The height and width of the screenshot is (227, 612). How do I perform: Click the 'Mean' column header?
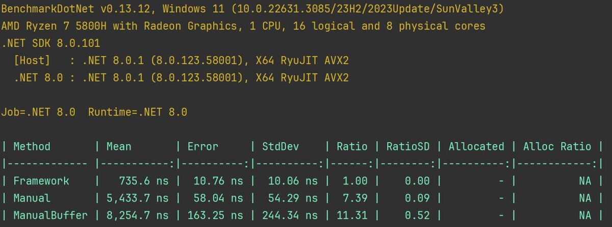[119, 147]
